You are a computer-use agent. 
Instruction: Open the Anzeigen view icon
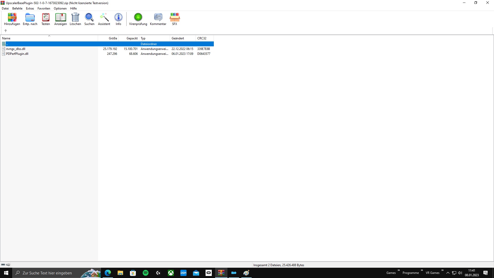(x=60, y=19)
